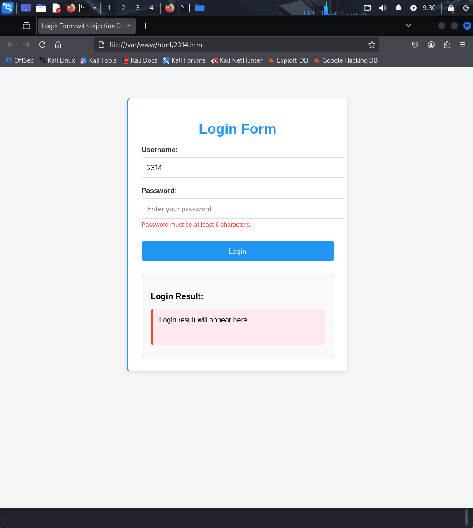
Task: Click the URL bar with 2314.html address
Action: point(236,45)
